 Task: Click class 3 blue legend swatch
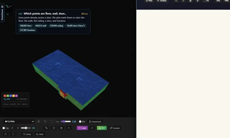coord(10,96)
